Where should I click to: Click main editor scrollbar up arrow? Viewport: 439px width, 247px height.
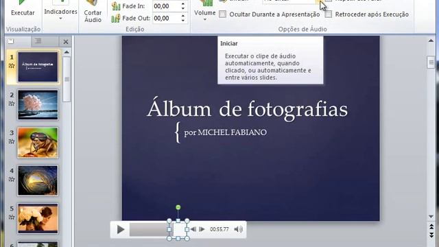click(431, 41)
